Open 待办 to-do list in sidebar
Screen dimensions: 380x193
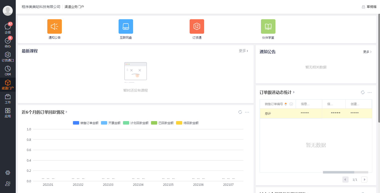[x=8, y=42]
